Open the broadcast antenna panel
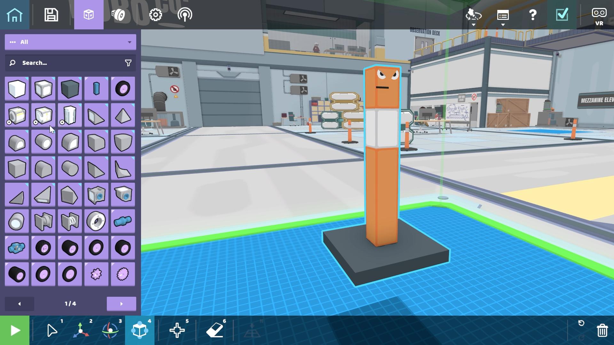The width and height of the screenshot is (614, 345). pos(185,15)
